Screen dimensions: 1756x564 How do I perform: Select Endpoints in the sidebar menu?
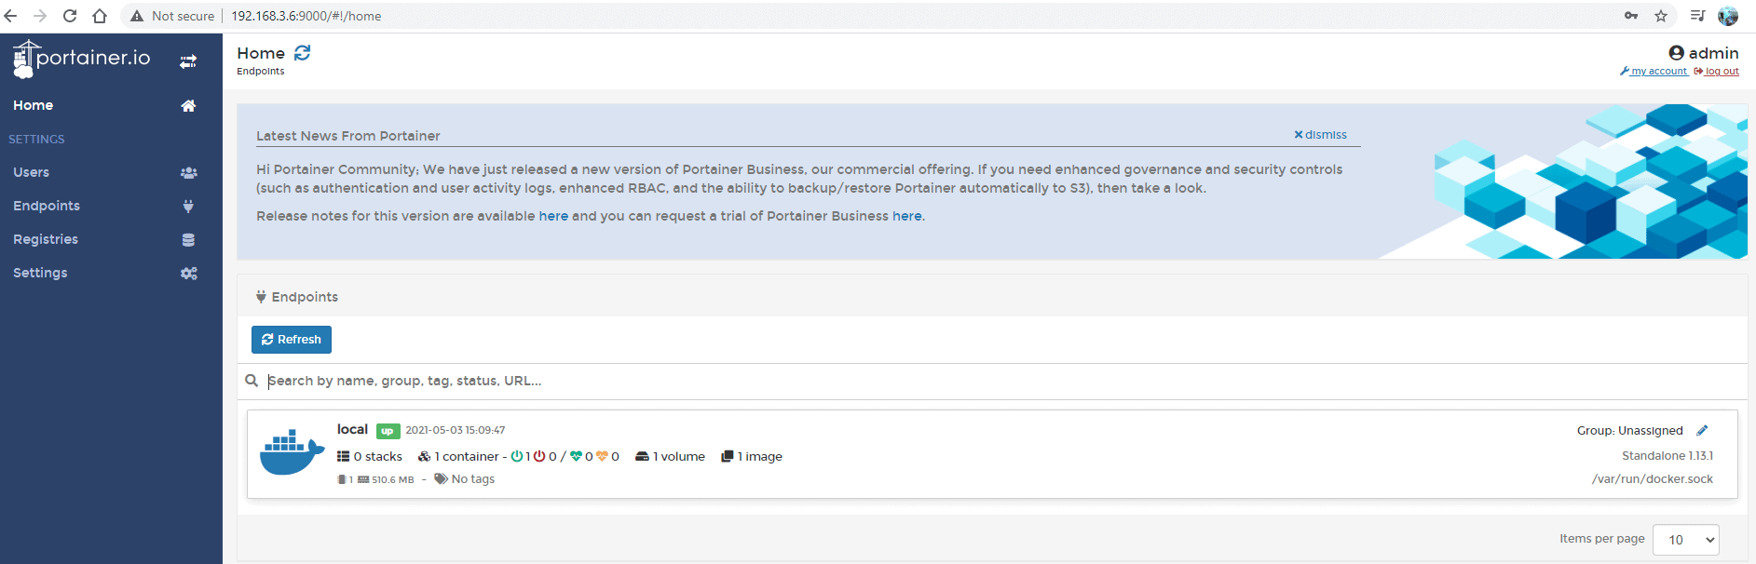47,206
